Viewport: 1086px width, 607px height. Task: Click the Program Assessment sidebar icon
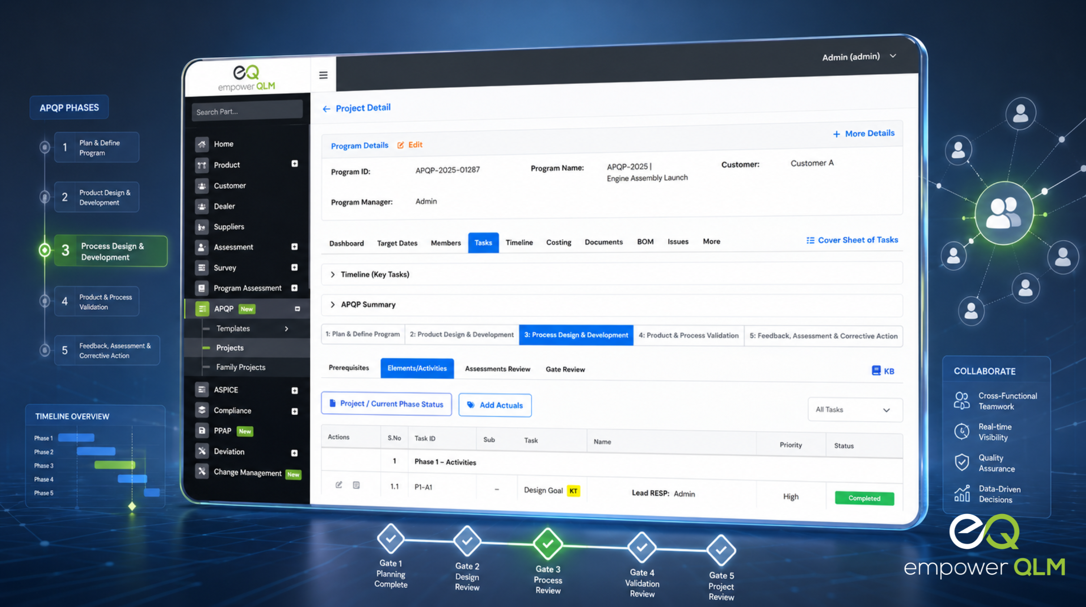202,288
